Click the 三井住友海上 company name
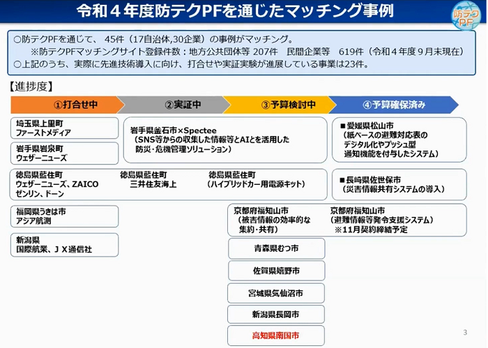Viewport: 488px width, 348px height. point(153,184)
